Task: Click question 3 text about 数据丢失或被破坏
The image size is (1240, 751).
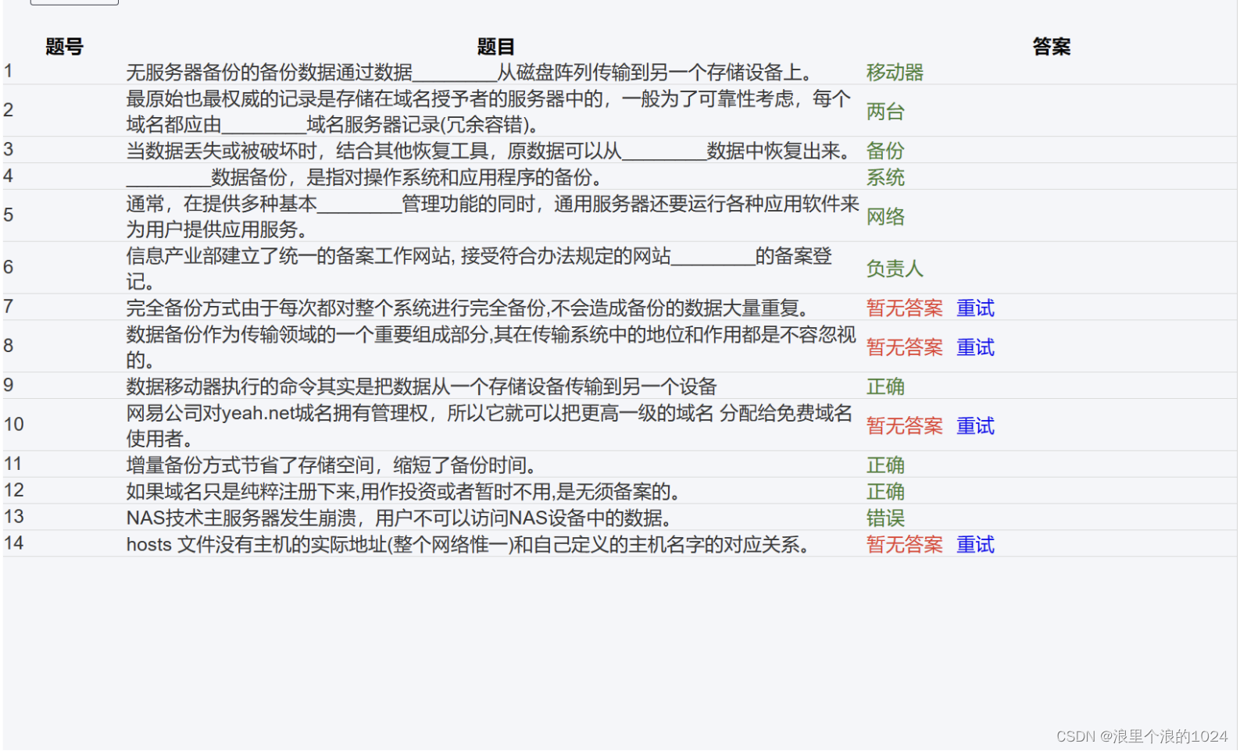Action: [490, 151]
